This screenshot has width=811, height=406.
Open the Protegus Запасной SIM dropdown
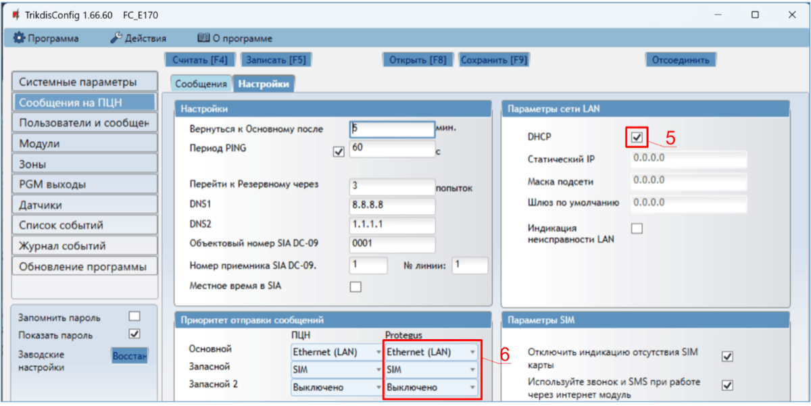click(431, 370)
